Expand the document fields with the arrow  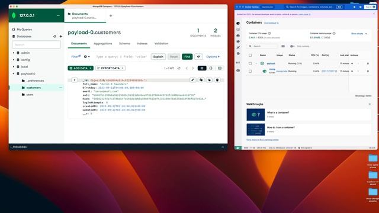click(x=75, y=80)
